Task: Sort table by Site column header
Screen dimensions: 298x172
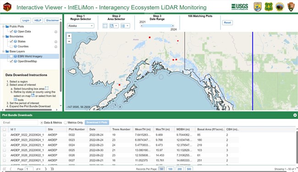Action: [x=56, y=129]
